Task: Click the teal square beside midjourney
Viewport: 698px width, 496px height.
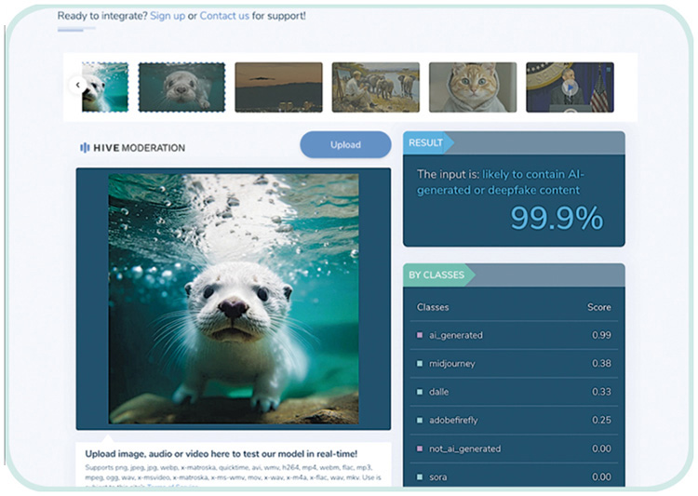Action: (x=420, y=363)
